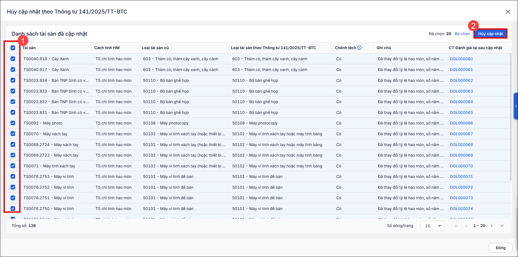Click the Bỏ chọn link
518x257 pixels.
click(x=462, y=34)
